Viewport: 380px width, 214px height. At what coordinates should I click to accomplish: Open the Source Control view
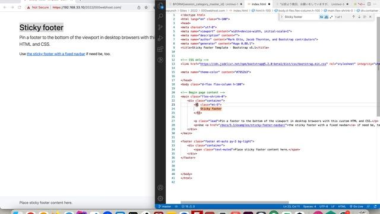point(160,27)
